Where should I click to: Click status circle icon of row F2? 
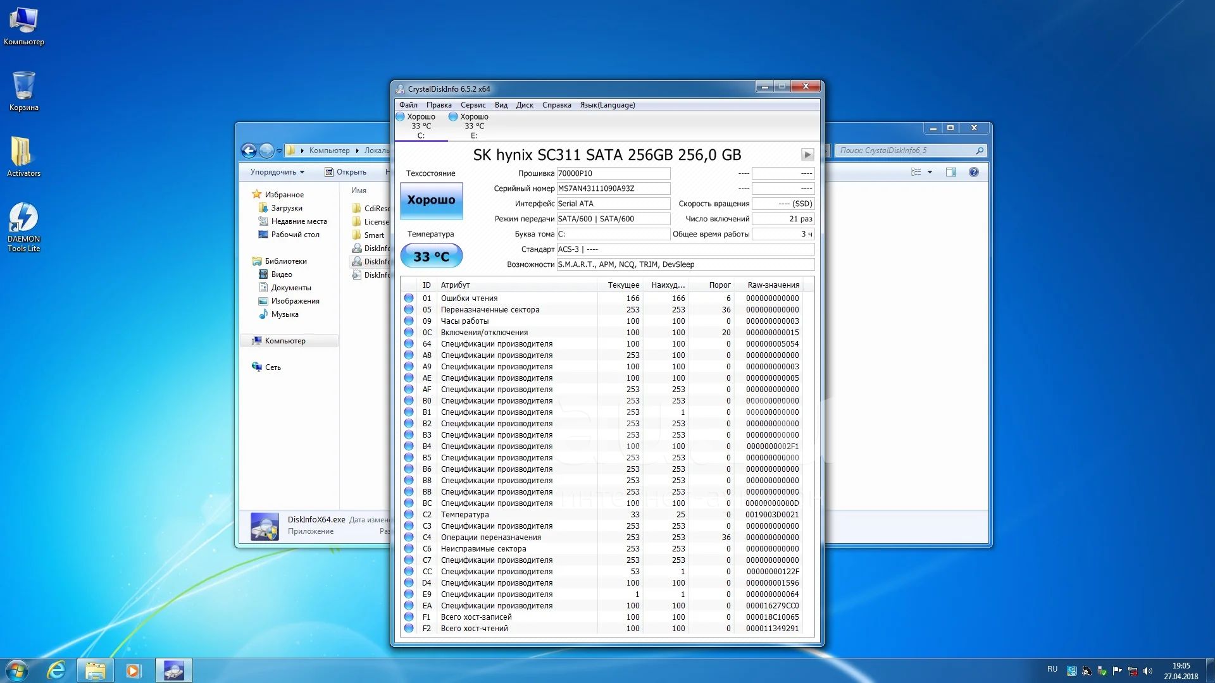tap(409, 629)
